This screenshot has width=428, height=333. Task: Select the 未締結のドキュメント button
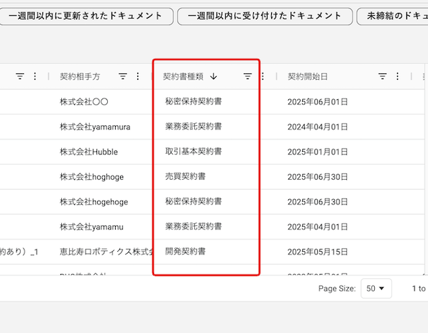pos(393,16)
